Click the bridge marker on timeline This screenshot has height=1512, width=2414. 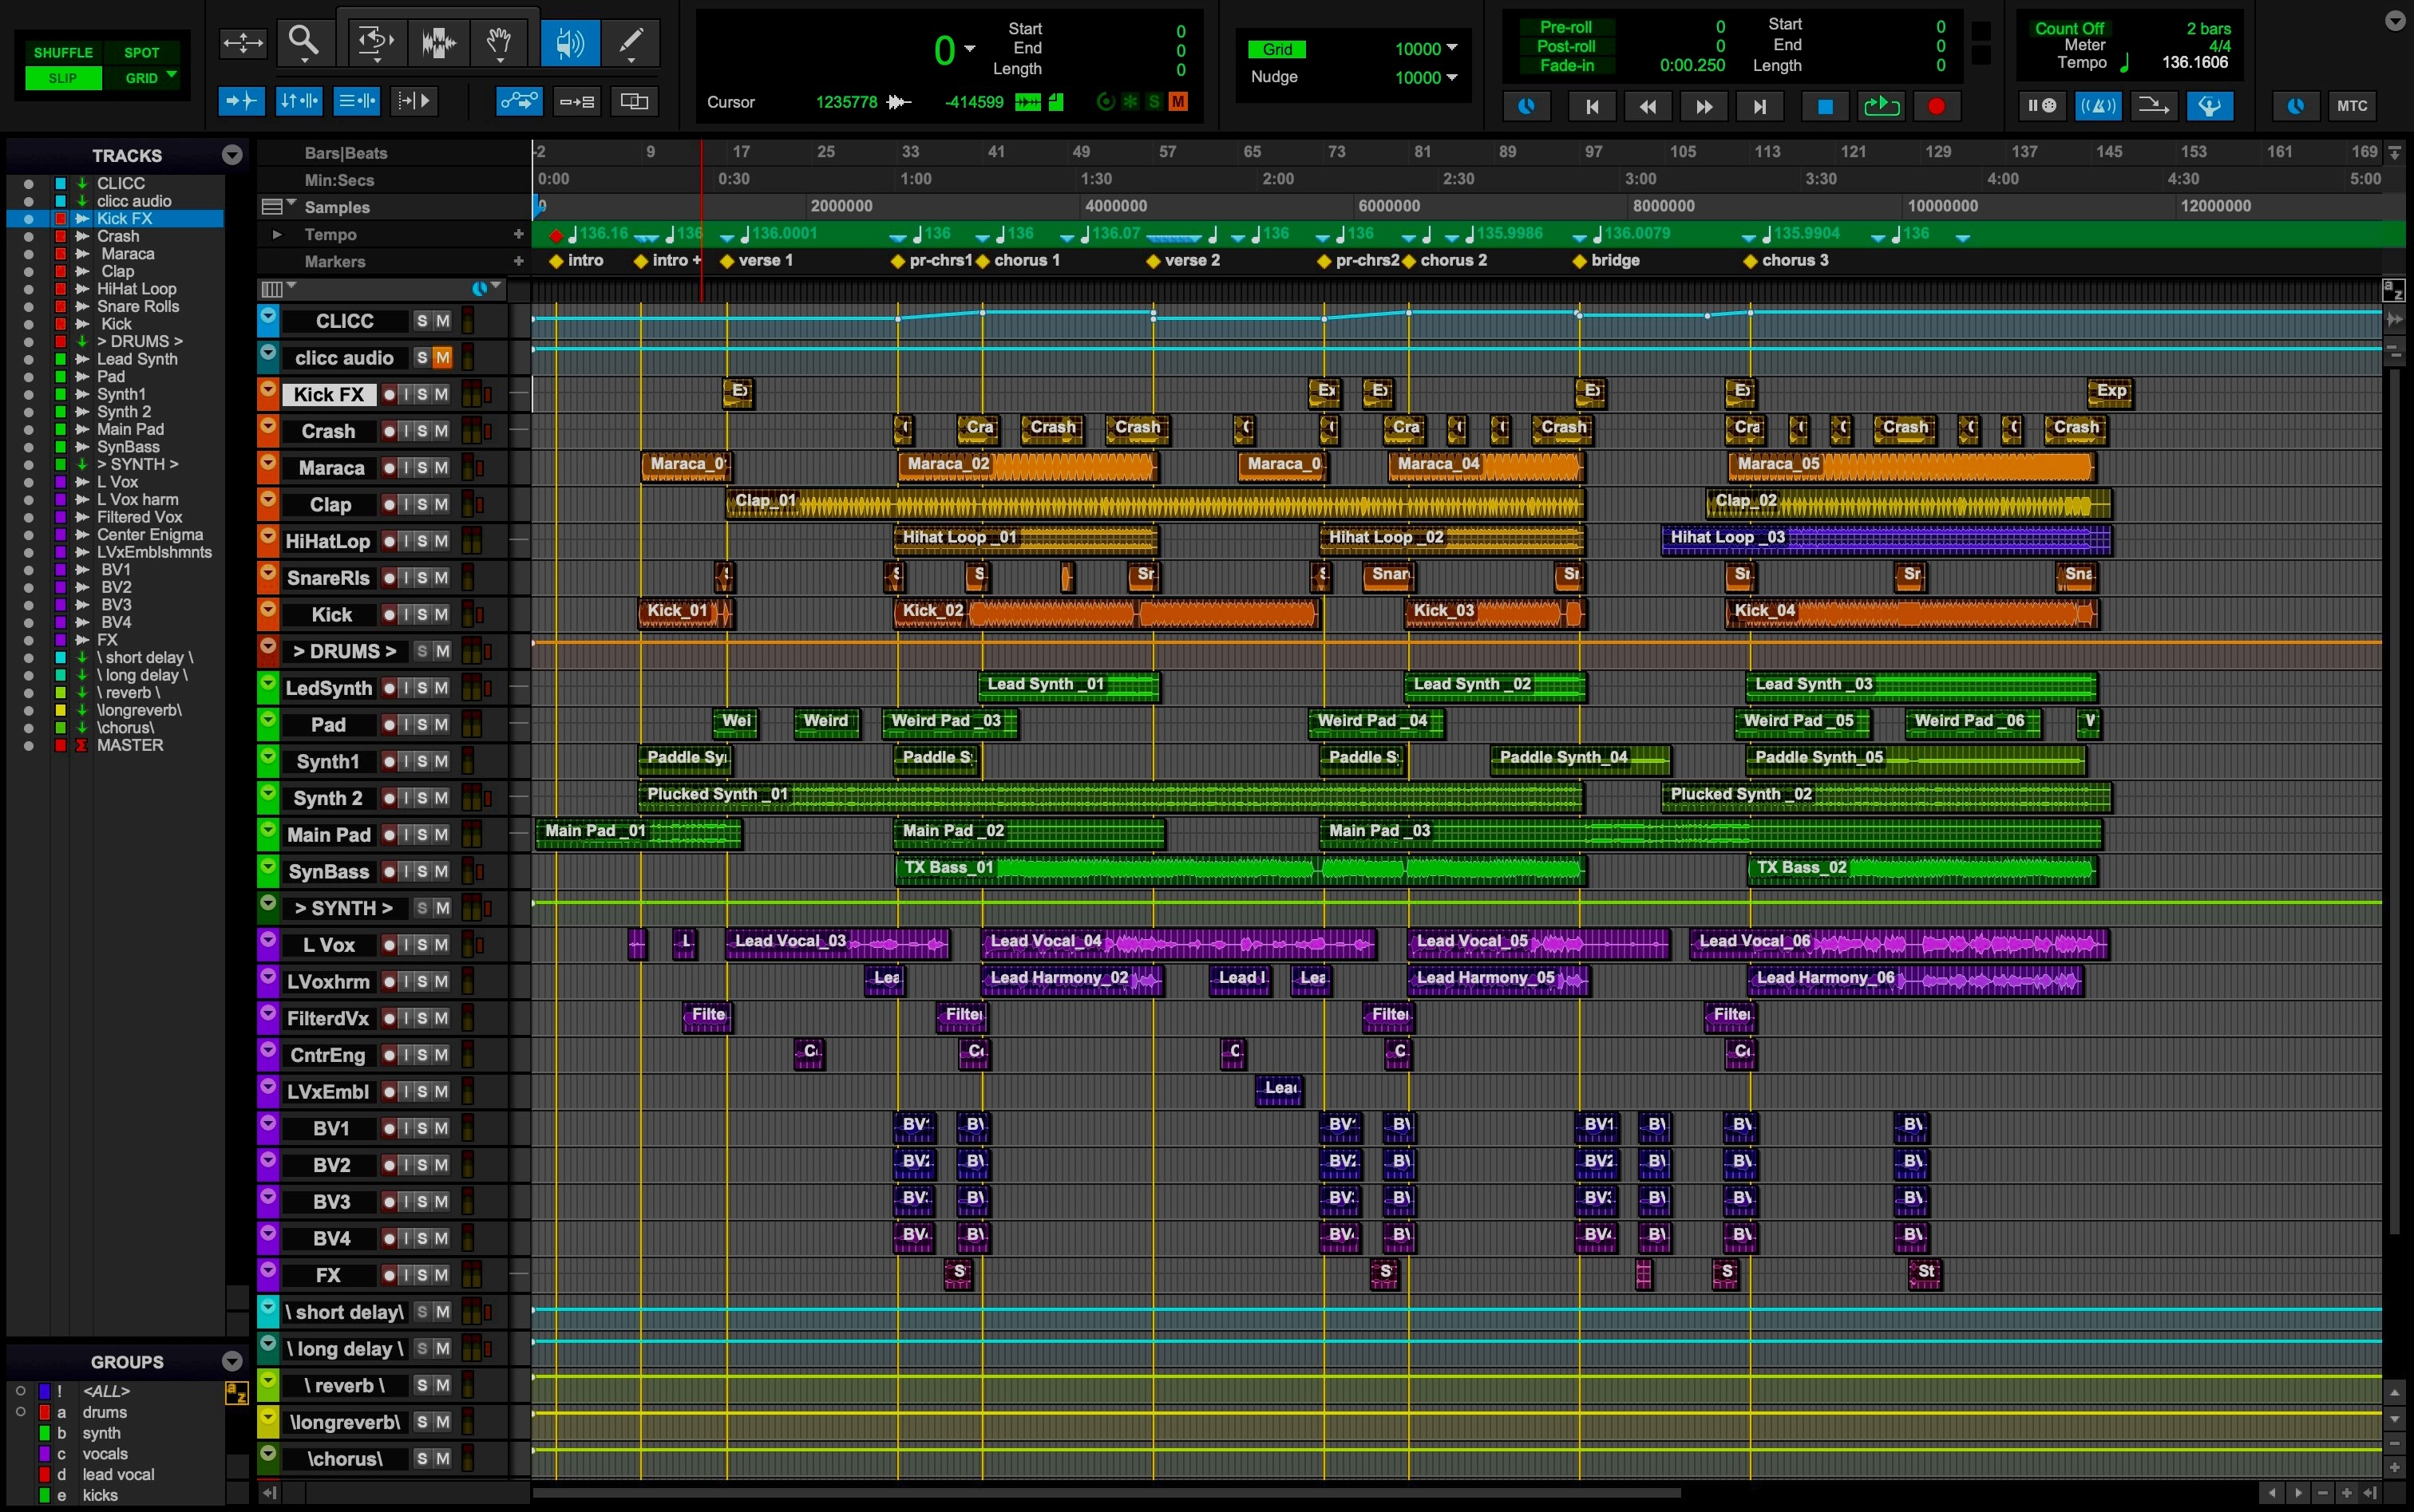pos(1580,261)
